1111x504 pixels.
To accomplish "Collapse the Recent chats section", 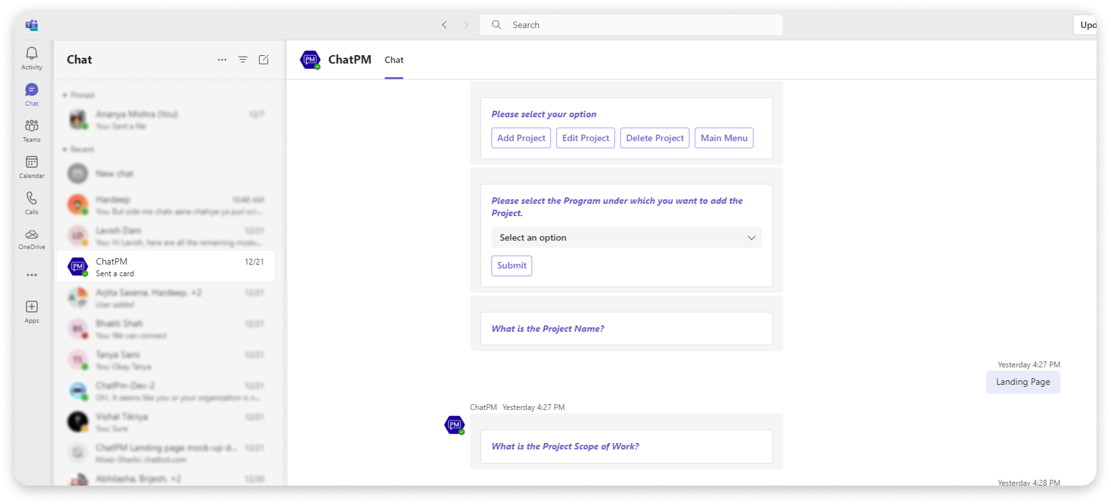I will point(65,149).
